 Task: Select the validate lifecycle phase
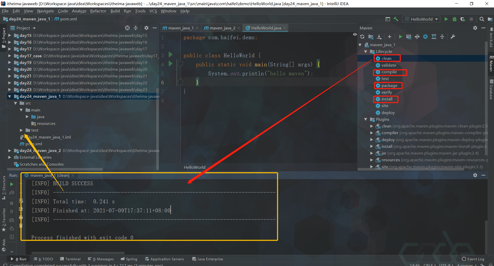[x=389, y=65]
